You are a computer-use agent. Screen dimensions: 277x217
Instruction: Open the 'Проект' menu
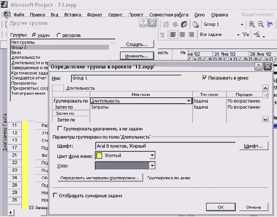point(136,15)
